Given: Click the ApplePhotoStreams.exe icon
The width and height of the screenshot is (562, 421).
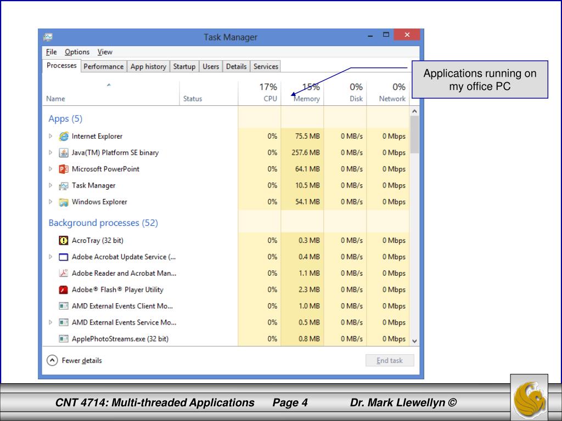Looking at the screenshot, I should point(64,339).
